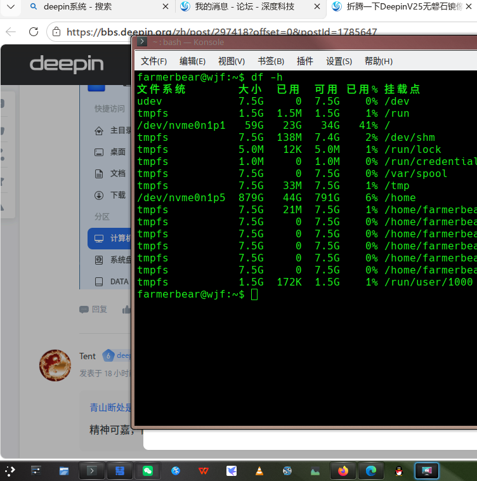Click the "/var/spool" mount point

[415, 174]
